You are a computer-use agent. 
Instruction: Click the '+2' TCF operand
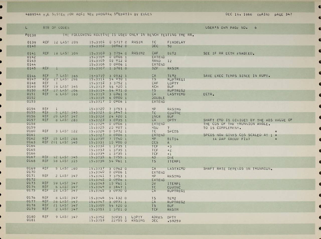[170, 150]
